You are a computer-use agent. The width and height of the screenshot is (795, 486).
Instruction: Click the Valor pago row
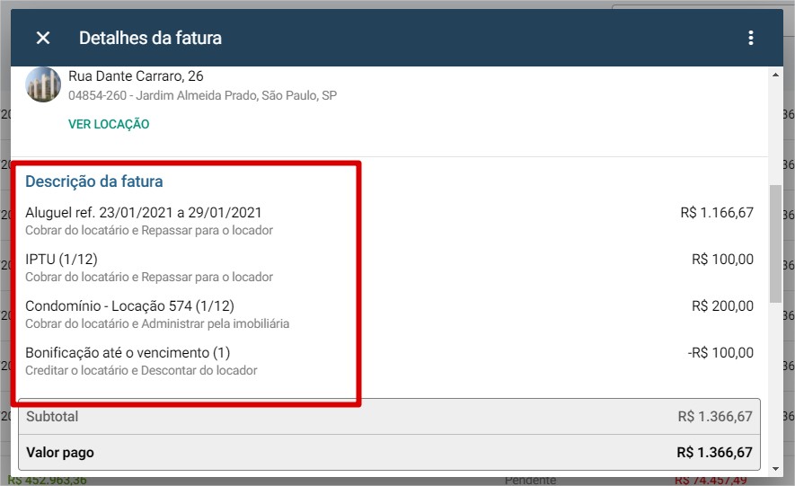(x=389, y=452)
